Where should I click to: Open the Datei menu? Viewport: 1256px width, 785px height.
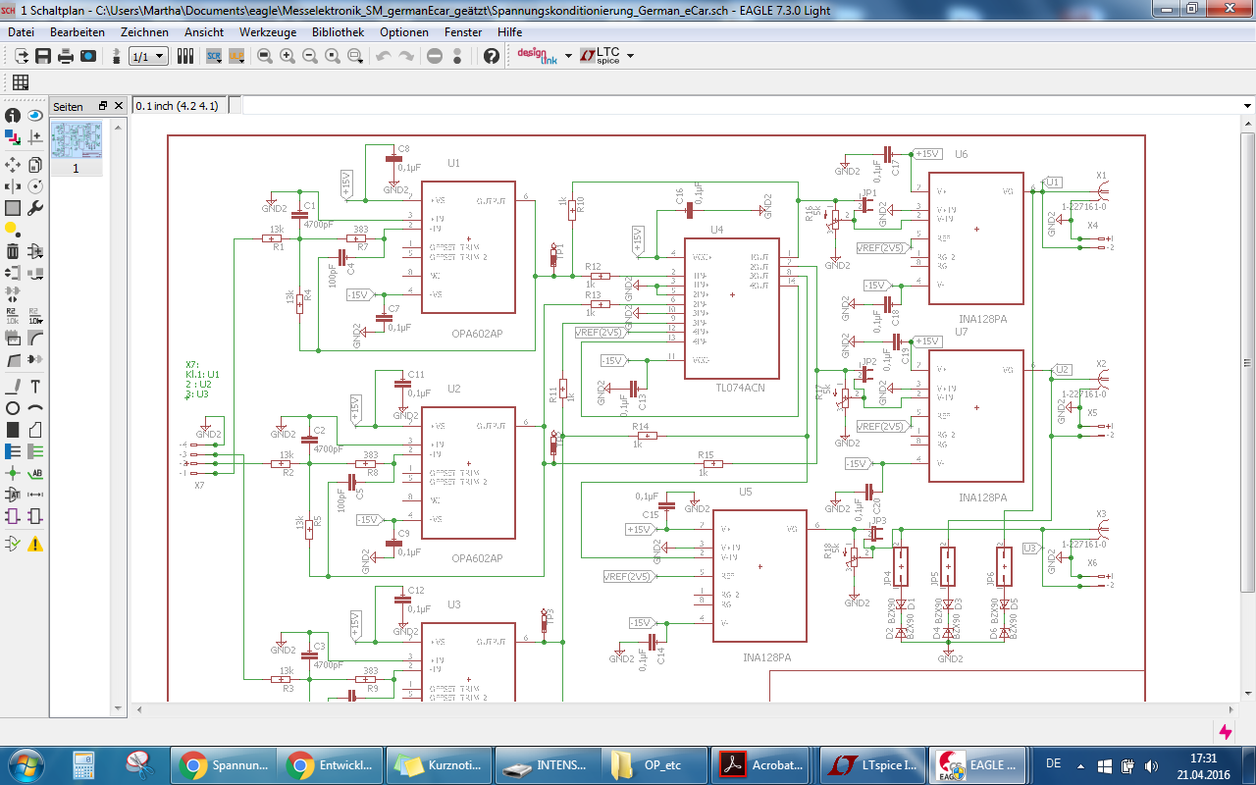coord(21,31)
